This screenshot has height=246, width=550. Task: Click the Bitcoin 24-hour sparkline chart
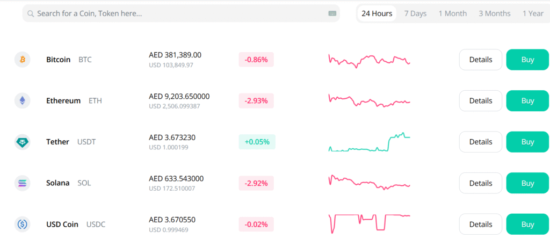point(370,61)
